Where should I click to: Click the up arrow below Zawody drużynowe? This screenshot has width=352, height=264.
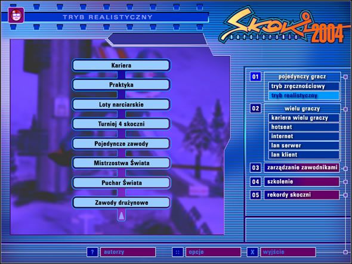point(122,215)
